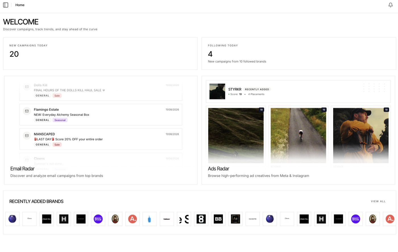Open the Email Radar section title
This screenshot has width=398, height=252.
(22, 169)
